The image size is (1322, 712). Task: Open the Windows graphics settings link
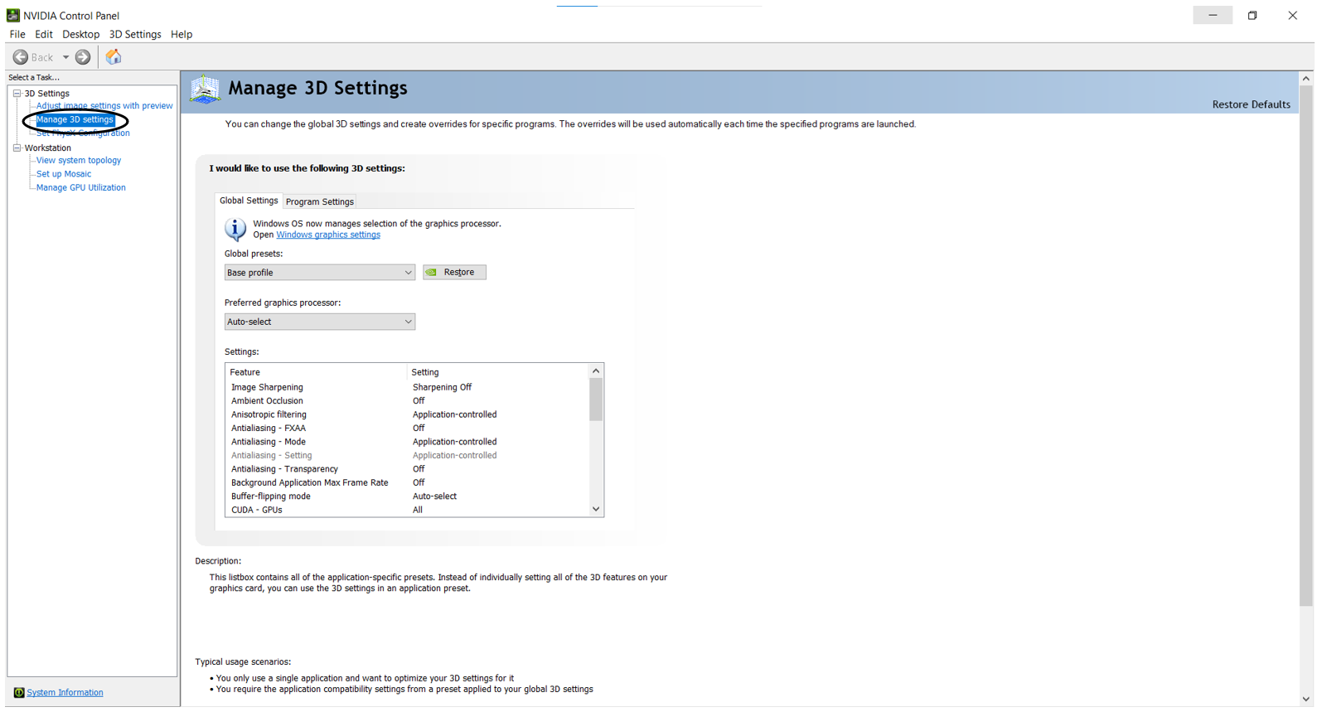click(x=328, y=235)
